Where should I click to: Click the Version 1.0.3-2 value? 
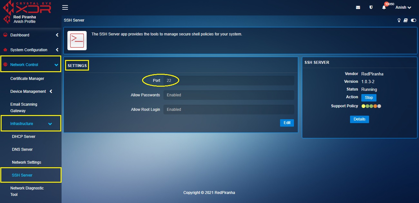368,82
